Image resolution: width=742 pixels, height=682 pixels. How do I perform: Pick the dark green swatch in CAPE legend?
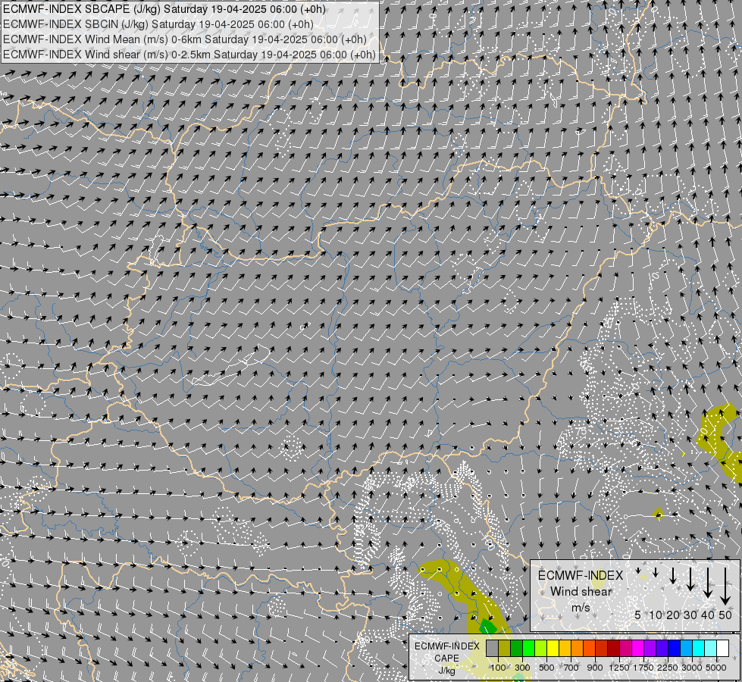pos(517,649)
